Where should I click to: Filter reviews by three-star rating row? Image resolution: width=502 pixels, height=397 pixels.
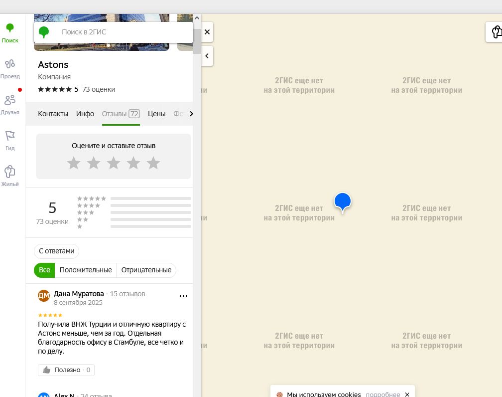tap(134, 212)
